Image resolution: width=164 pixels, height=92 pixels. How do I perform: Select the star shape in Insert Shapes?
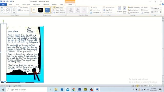coord(14,13)
